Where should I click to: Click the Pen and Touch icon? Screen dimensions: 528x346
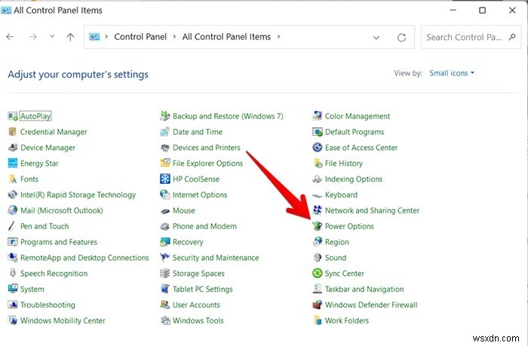[13, 226]
